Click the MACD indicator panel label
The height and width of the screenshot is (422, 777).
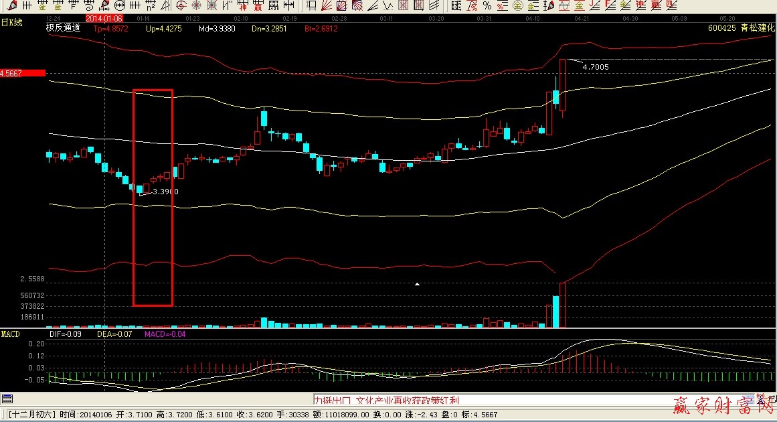[x=11, y=334]
